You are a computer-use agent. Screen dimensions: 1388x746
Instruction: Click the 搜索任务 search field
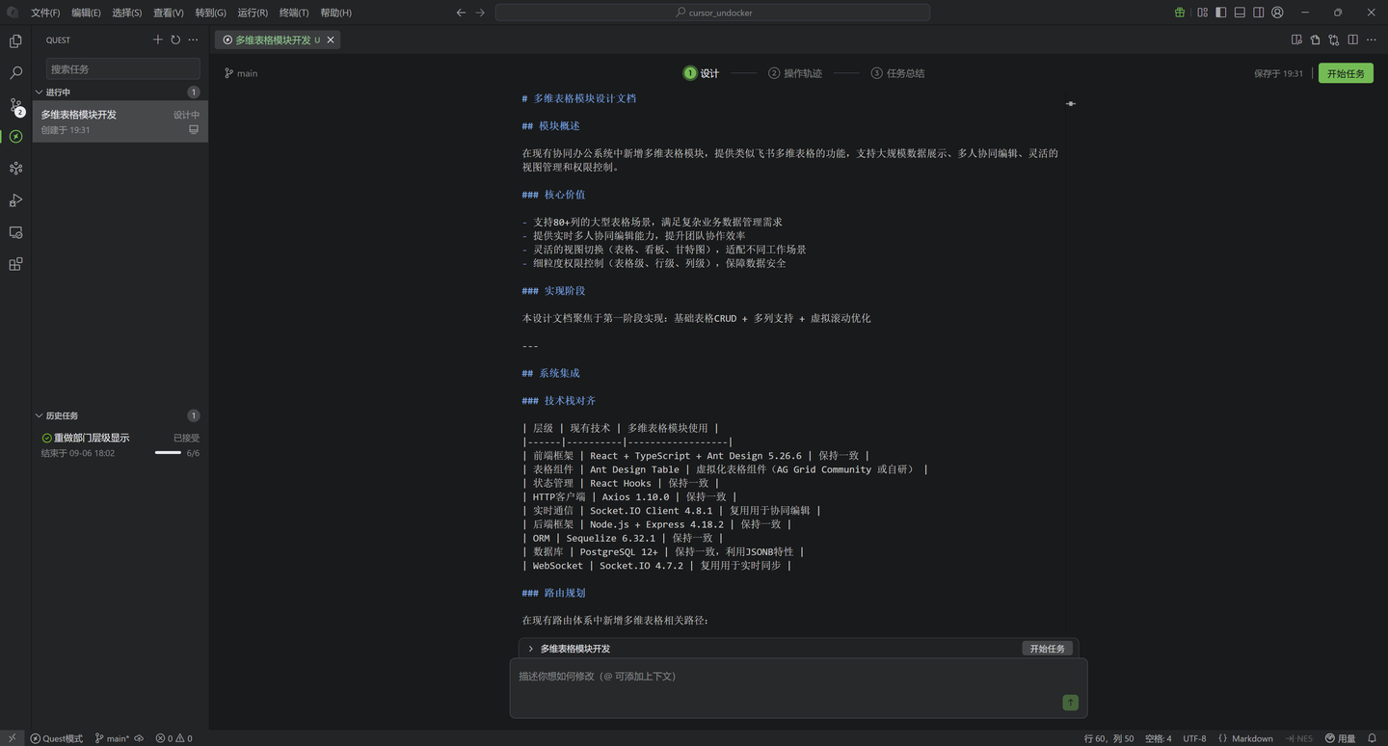tap(122, 68)
